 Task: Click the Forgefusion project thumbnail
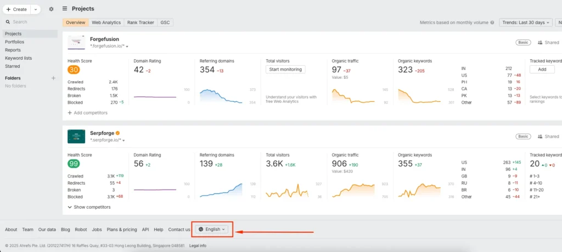tap(76, 43)
